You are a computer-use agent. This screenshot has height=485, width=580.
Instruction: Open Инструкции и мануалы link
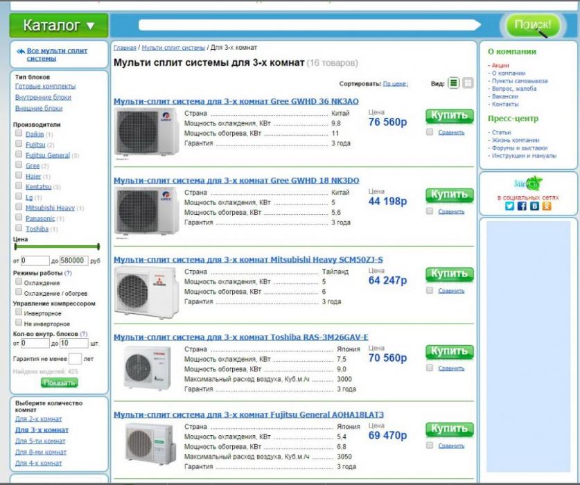pos(524,156)
